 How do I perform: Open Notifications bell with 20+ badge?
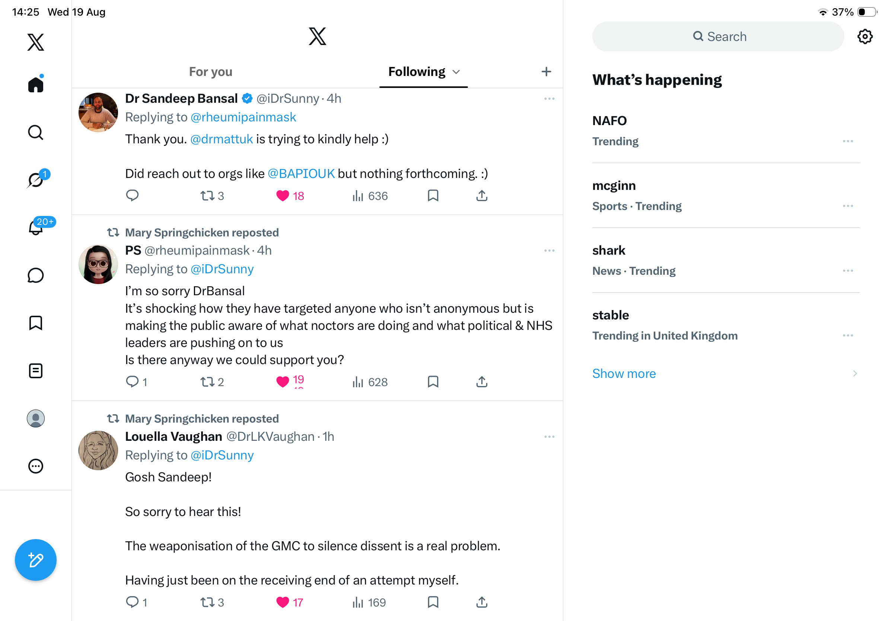click(36, 227)
